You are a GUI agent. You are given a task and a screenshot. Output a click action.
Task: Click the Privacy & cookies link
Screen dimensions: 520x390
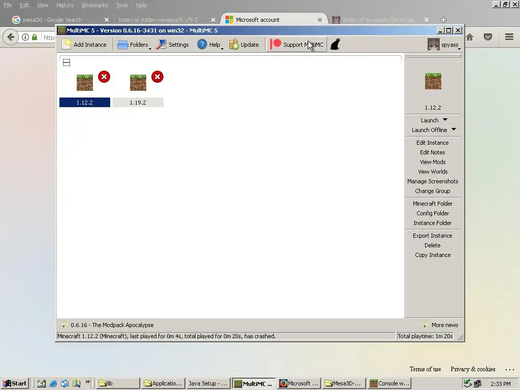[x=473, y=369]
